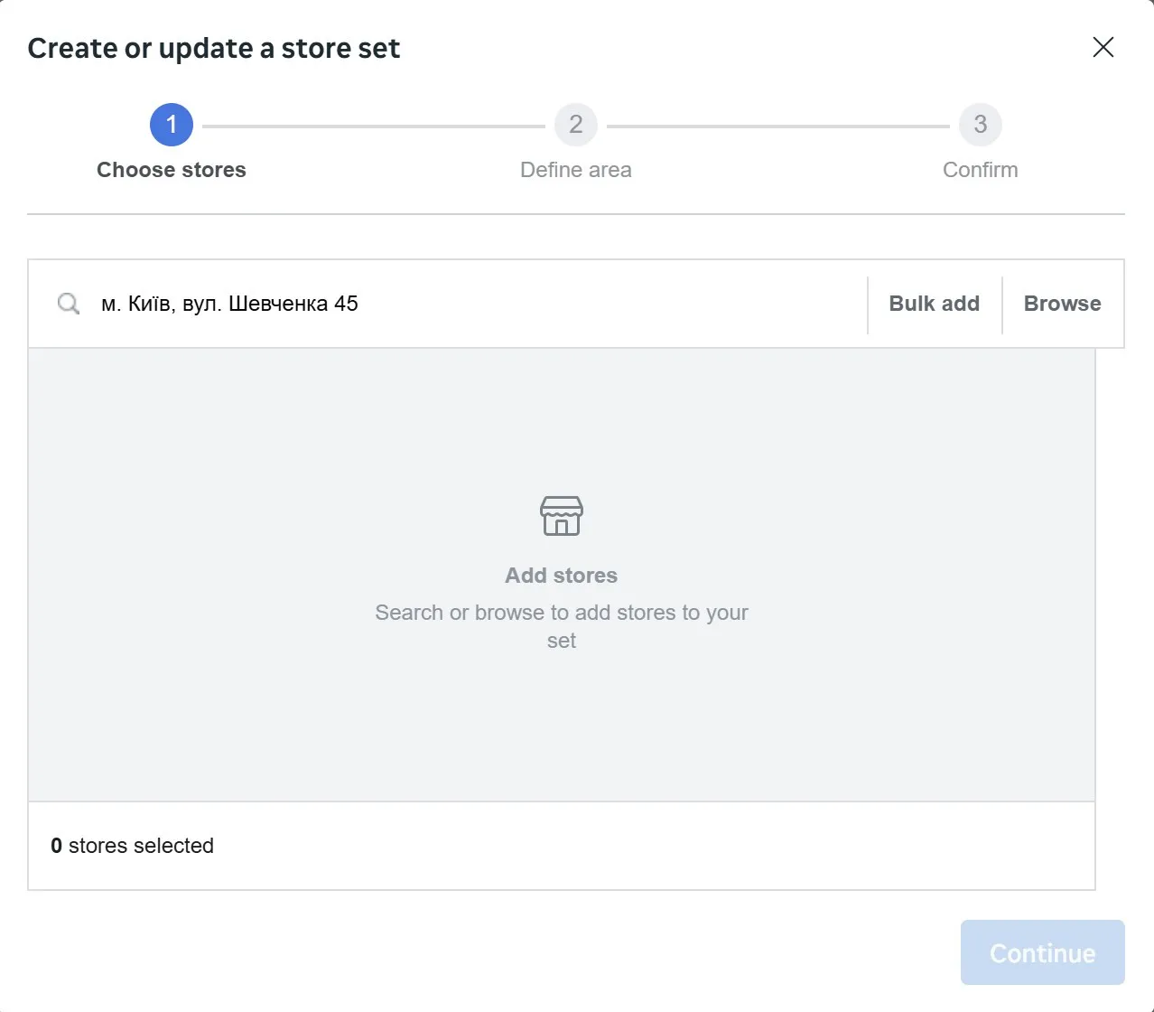Click the search magnifier icon
The height and width of the screenshot is (1012, 1154).
[69, 304]
